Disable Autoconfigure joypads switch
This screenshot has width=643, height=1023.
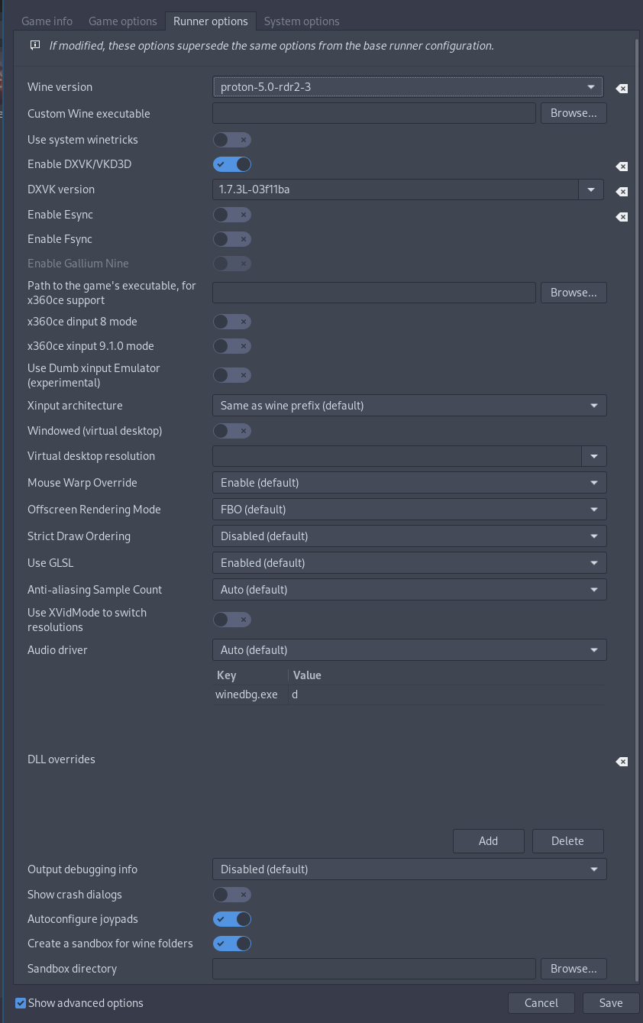pyautogui.click(x=232, y=919)
